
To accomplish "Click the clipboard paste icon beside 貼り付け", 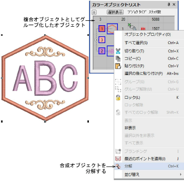I will click(118, 66).
